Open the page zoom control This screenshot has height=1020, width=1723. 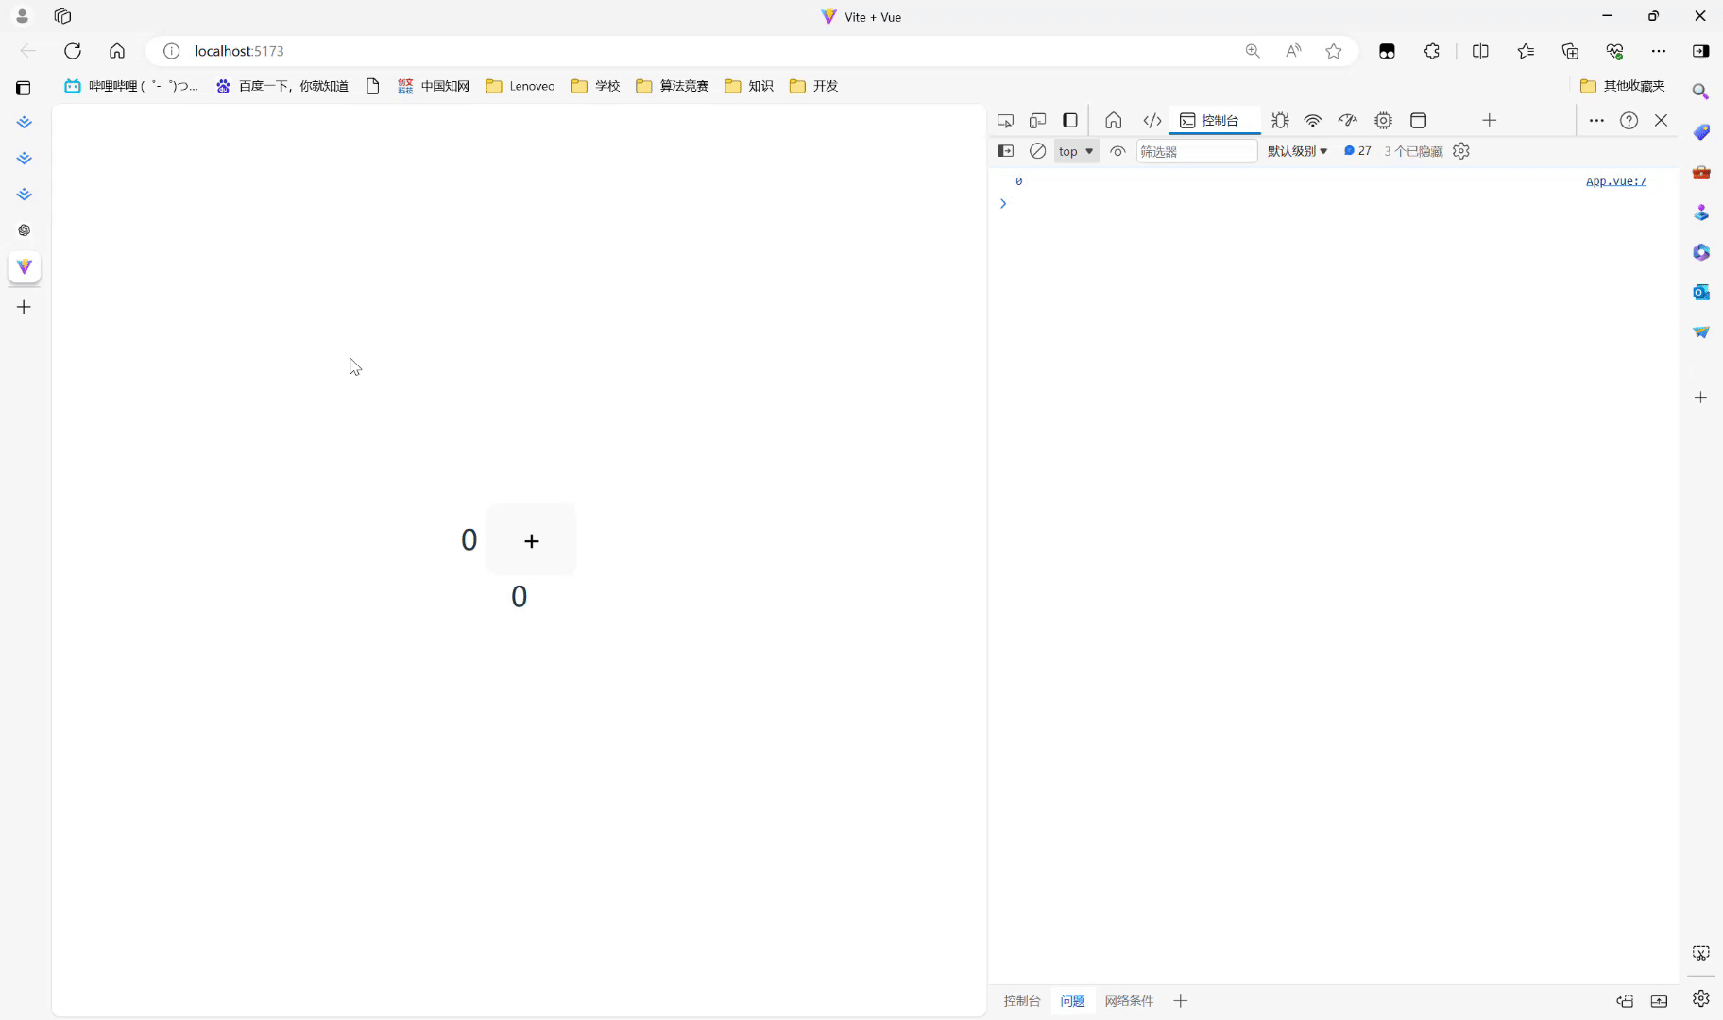coord(1253,51)
